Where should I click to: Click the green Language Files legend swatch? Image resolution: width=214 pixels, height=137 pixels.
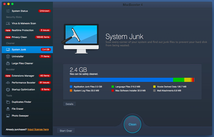pyautogui.click(x=112, y=87)
